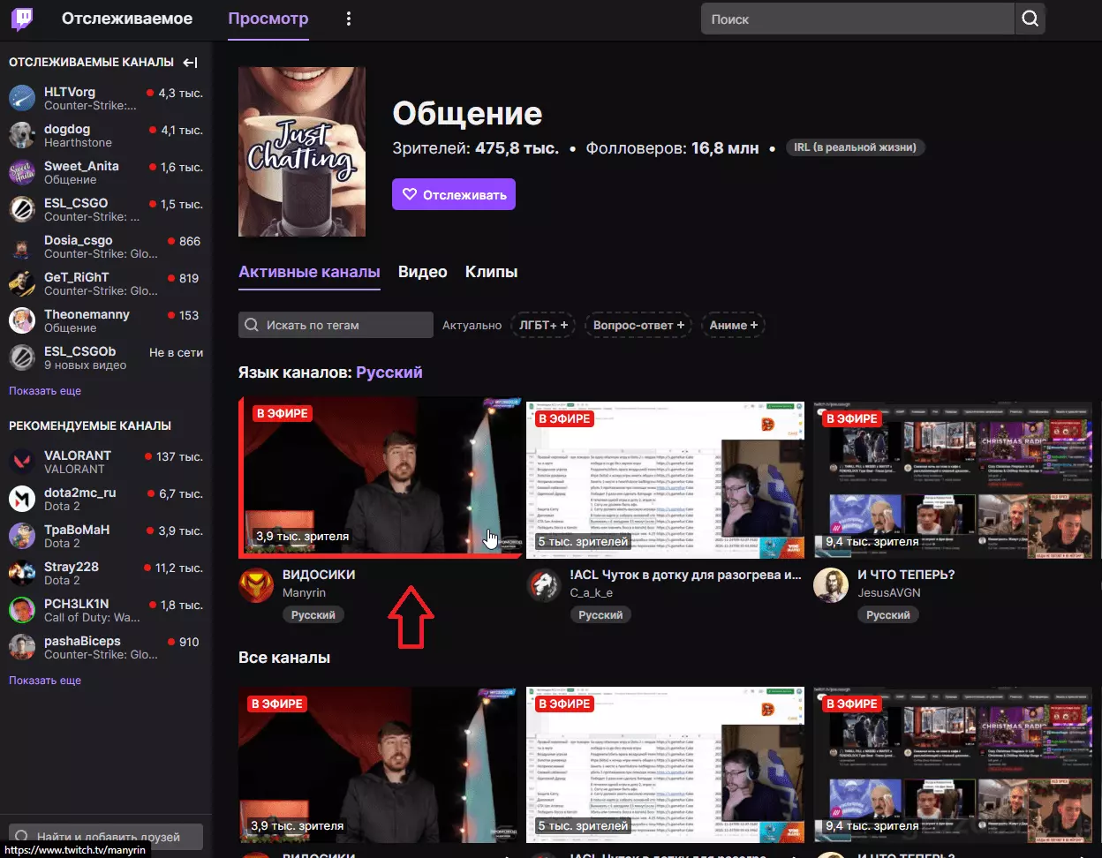Click the Найти и добавить друзей field

pyautogui.click(x=105, y=836)
